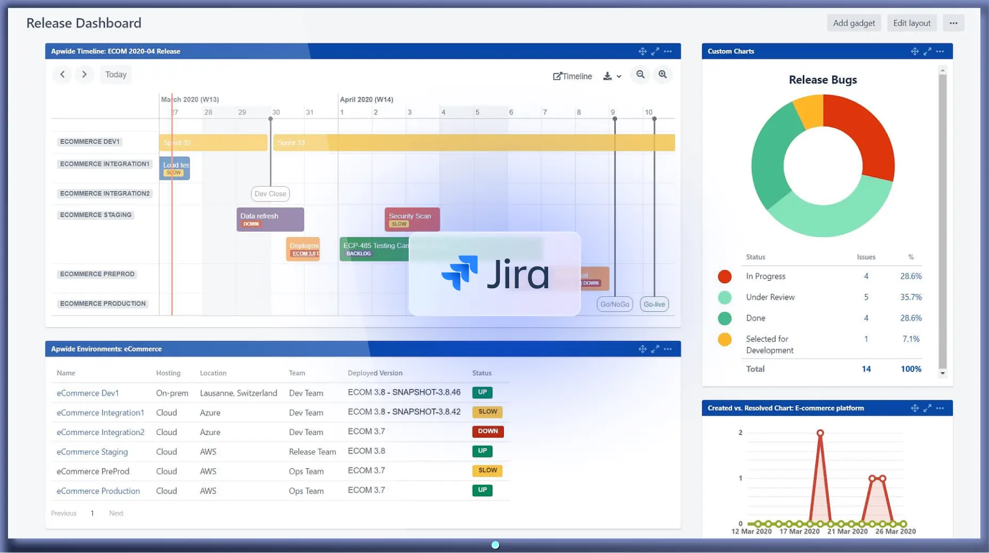Image resolution: width=989 pixels, height=553 pixels.
Task: Open the Edit layout option
Action: (x=912, y=23)
